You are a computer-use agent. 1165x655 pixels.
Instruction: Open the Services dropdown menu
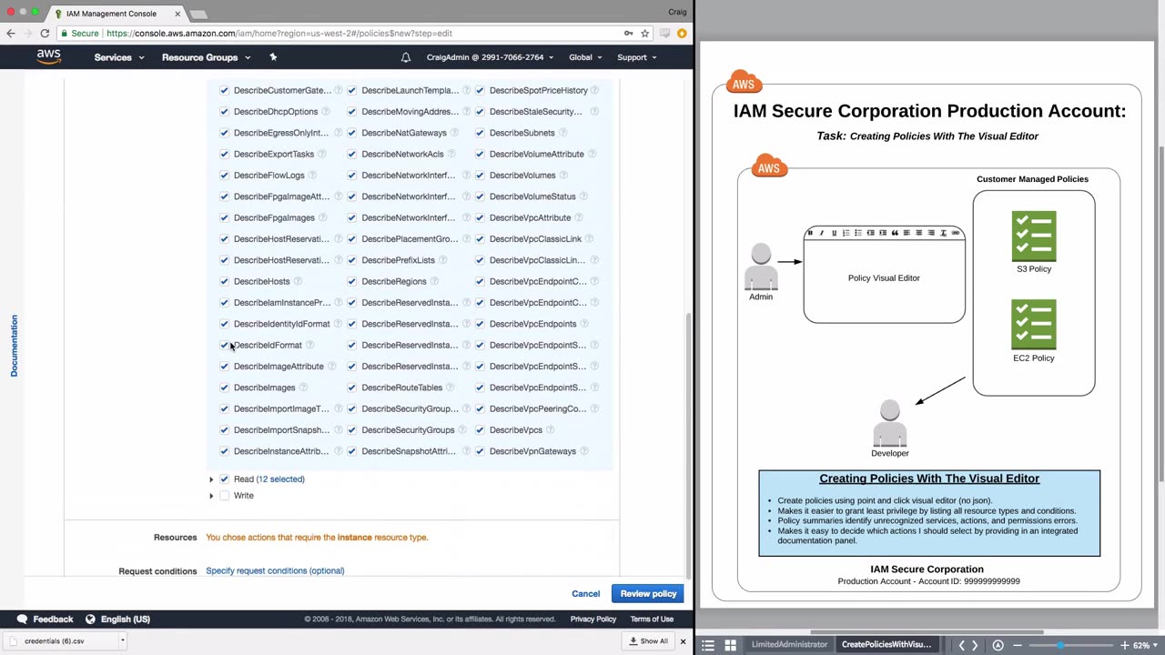click(x=119, y=57)
